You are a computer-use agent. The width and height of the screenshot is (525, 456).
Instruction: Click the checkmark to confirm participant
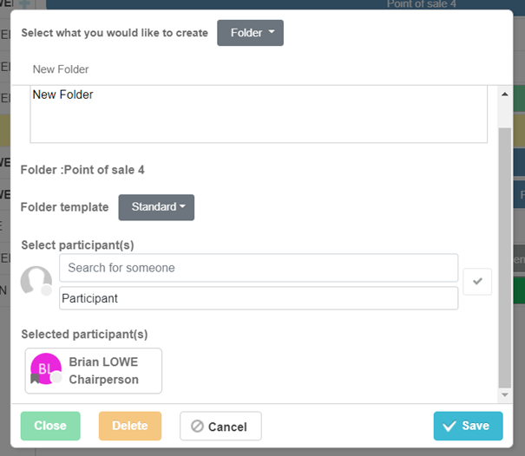click(x=477, y=282)
